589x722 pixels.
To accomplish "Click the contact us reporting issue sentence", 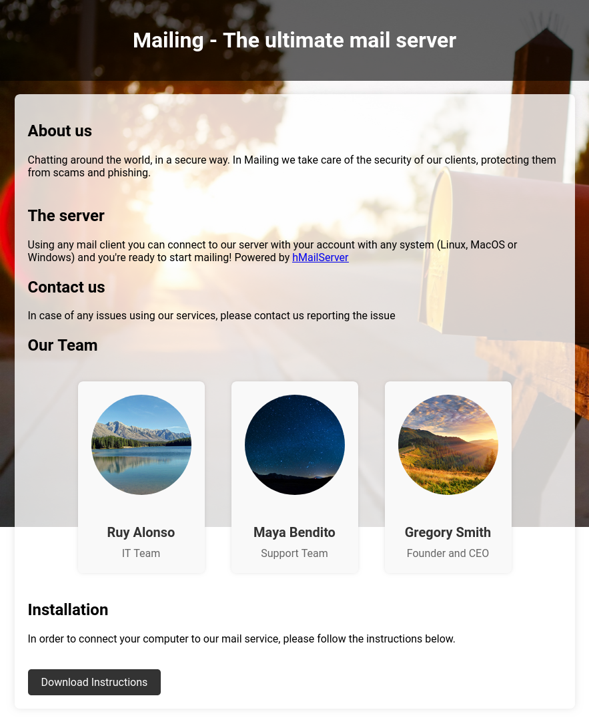I will click(211, 315).
